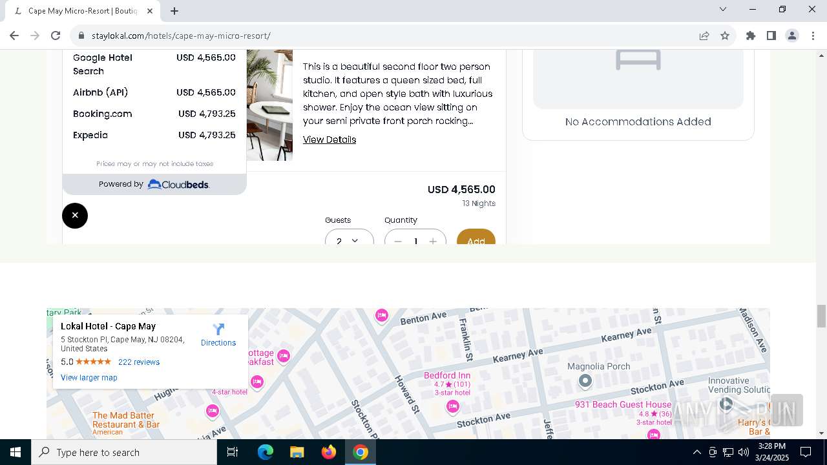Click hotel pin near Benton Ave
The width and height of the screenshot is (827, 465).
coord(382,315)
